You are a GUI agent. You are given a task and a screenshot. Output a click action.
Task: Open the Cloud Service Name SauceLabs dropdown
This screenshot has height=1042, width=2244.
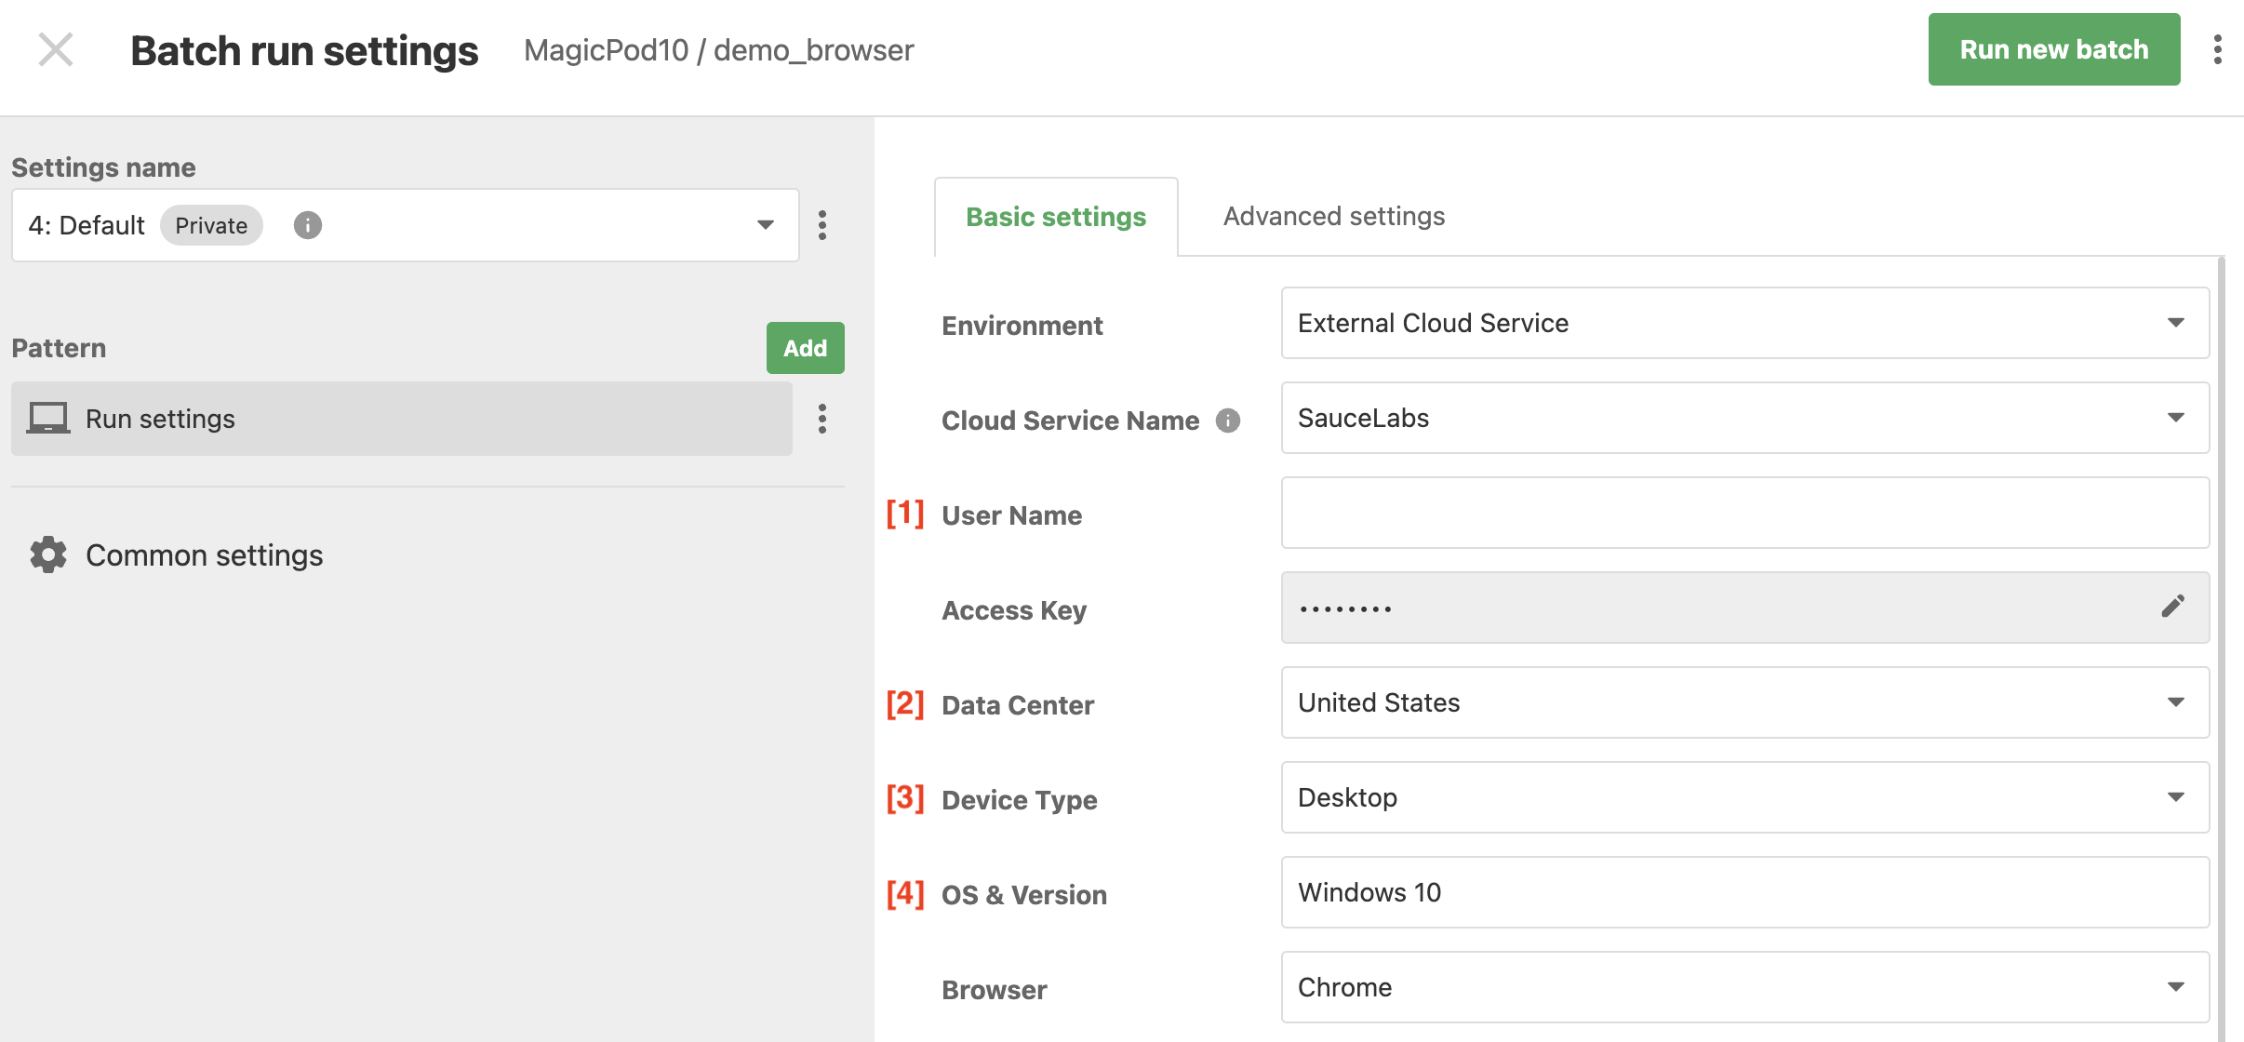click(1745, 418)
